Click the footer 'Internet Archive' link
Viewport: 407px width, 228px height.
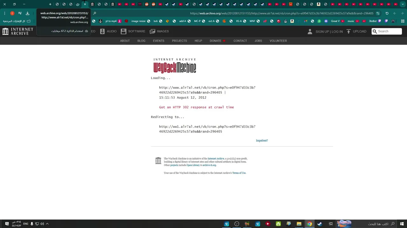[216, 158]
